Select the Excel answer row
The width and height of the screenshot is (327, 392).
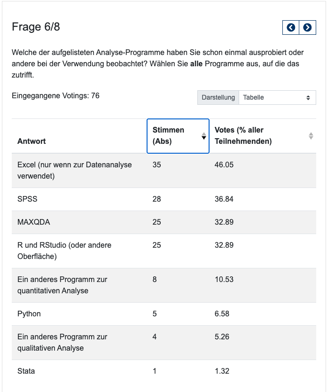pos(74,171)
